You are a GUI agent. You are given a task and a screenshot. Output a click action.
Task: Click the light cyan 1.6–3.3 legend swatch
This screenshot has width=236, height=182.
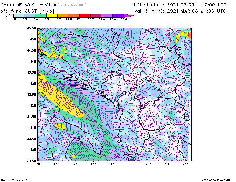[19, 16]
